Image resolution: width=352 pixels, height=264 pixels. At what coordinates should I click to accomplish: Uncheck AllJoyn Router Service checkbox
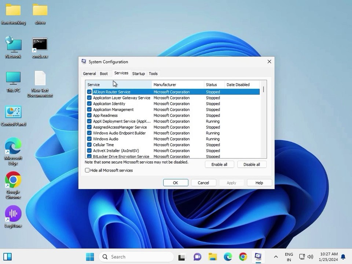pyautogui.click(x=89, y=92)
